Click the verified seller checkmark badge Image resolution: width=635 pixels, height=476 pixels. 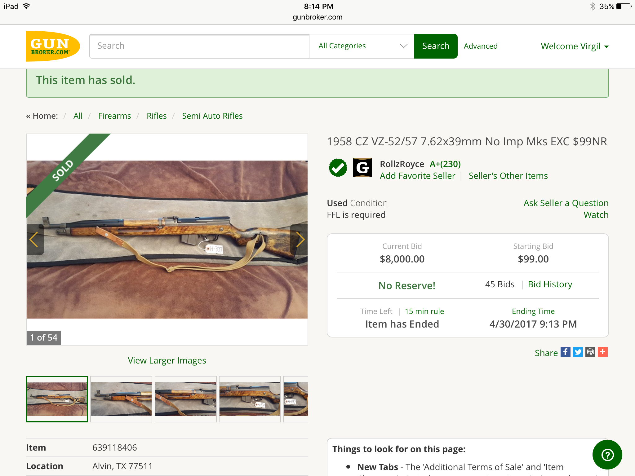338,168
